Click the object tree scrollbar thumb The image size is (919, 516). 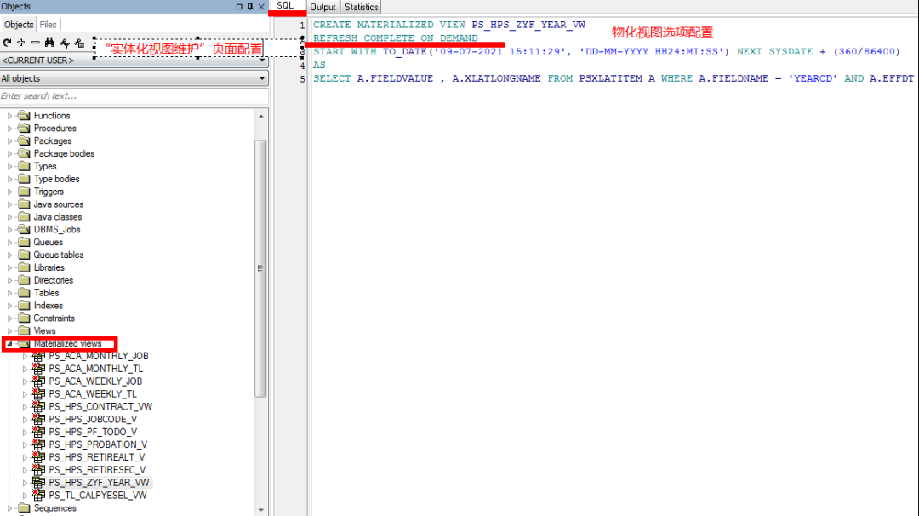tap(261, 268)
